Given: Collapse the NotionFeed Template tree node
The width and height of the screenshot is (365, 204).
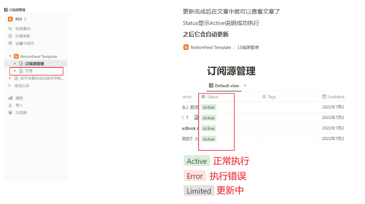Looking at the screenshot, I should 10,56.
